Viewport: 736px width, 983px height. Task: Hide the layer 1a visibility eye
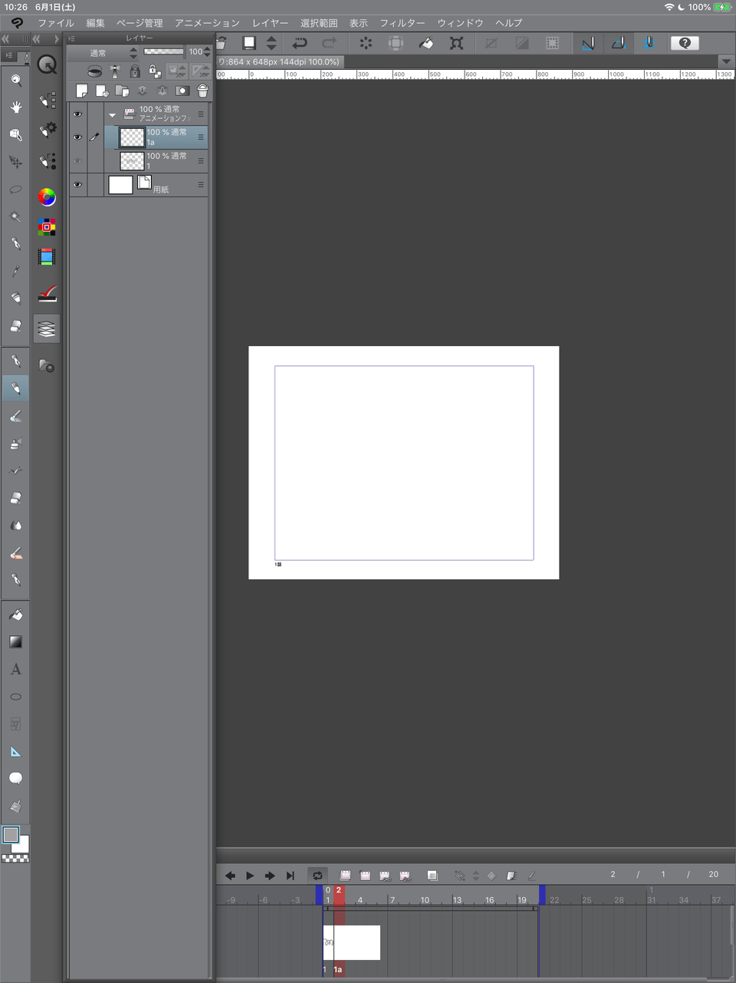[77, 137]
